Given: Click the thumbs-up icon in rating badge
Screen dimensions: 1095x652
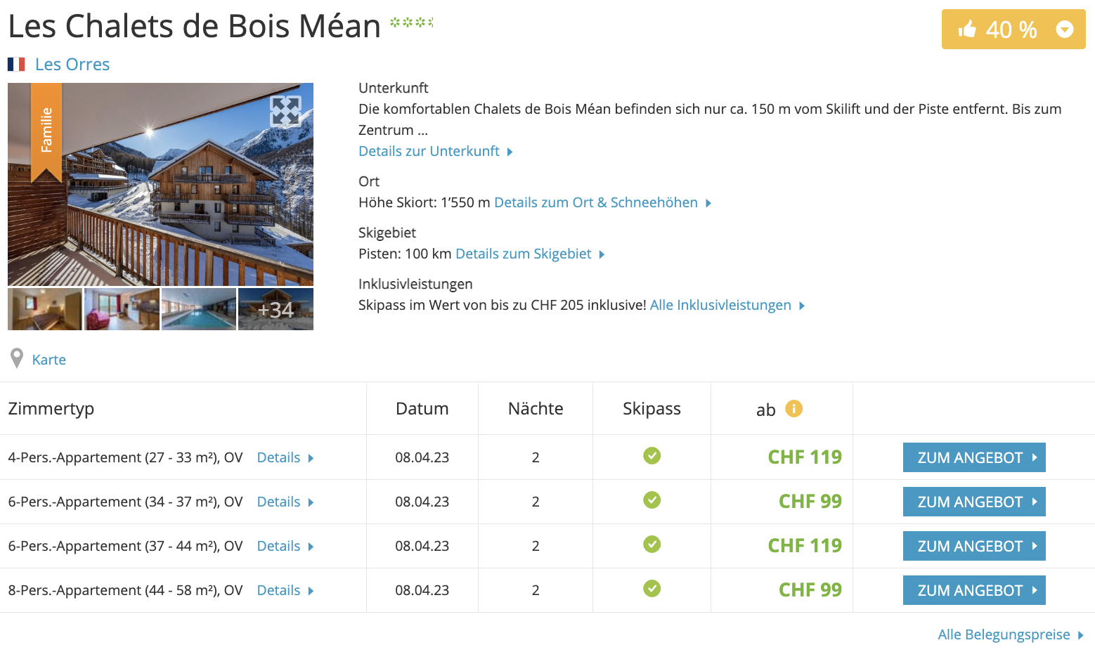Looking at the screenshot, I should click(967, 29).
